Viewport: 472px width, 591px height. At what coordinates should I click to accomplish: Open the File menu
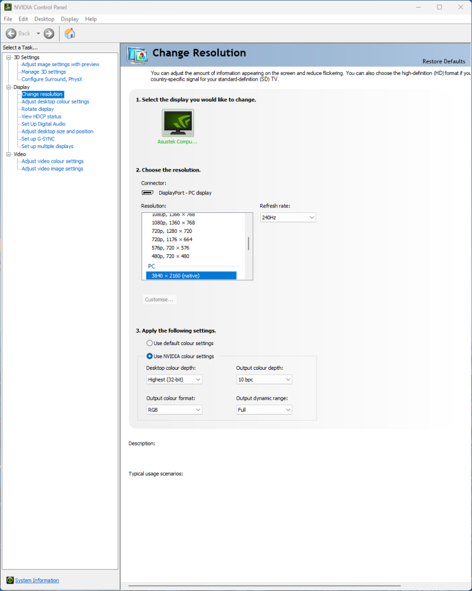coord(8,19)
